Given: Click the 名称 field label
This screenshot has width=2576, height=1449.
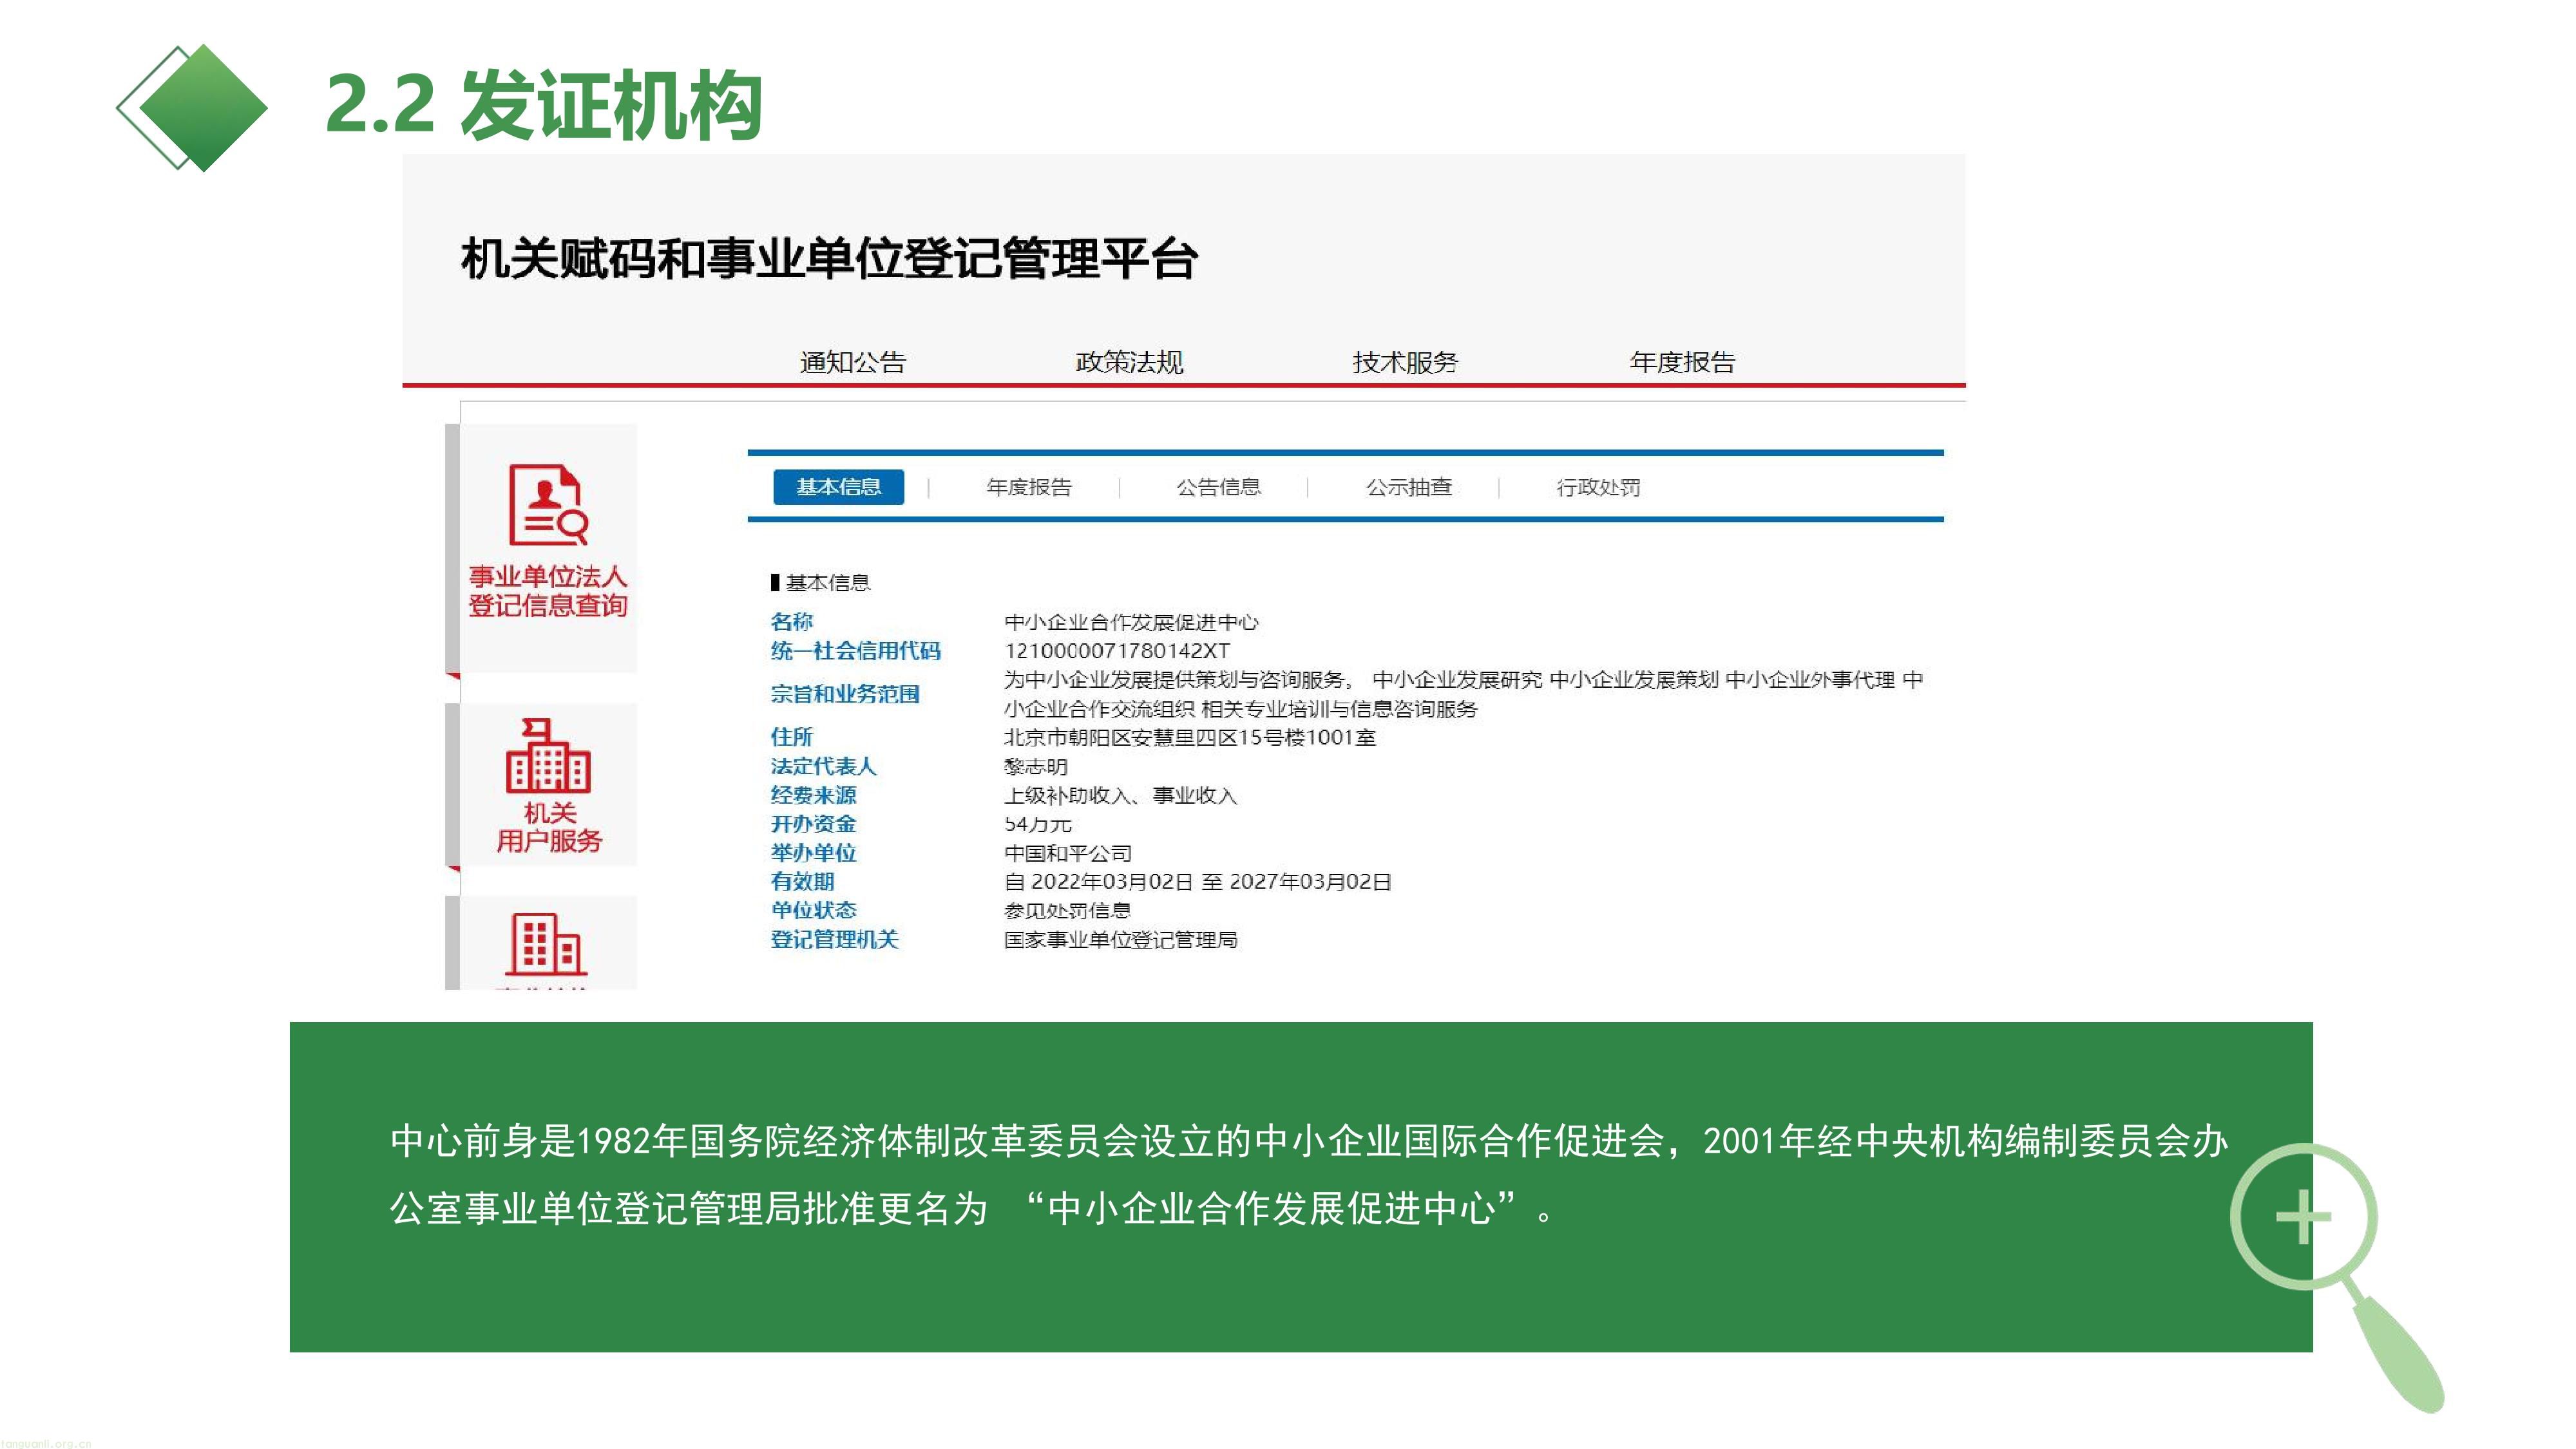Looking at the screenshot, I should pos(791,622).
